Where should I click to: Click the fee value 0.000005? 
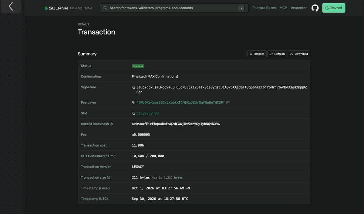click(x=141, y=135)
